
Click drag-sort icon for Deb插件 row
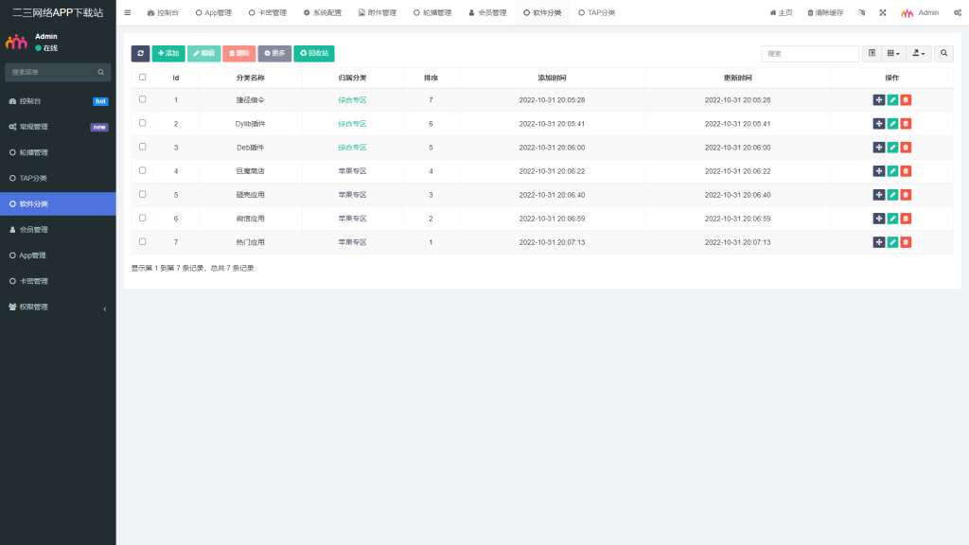pos(879,148)
